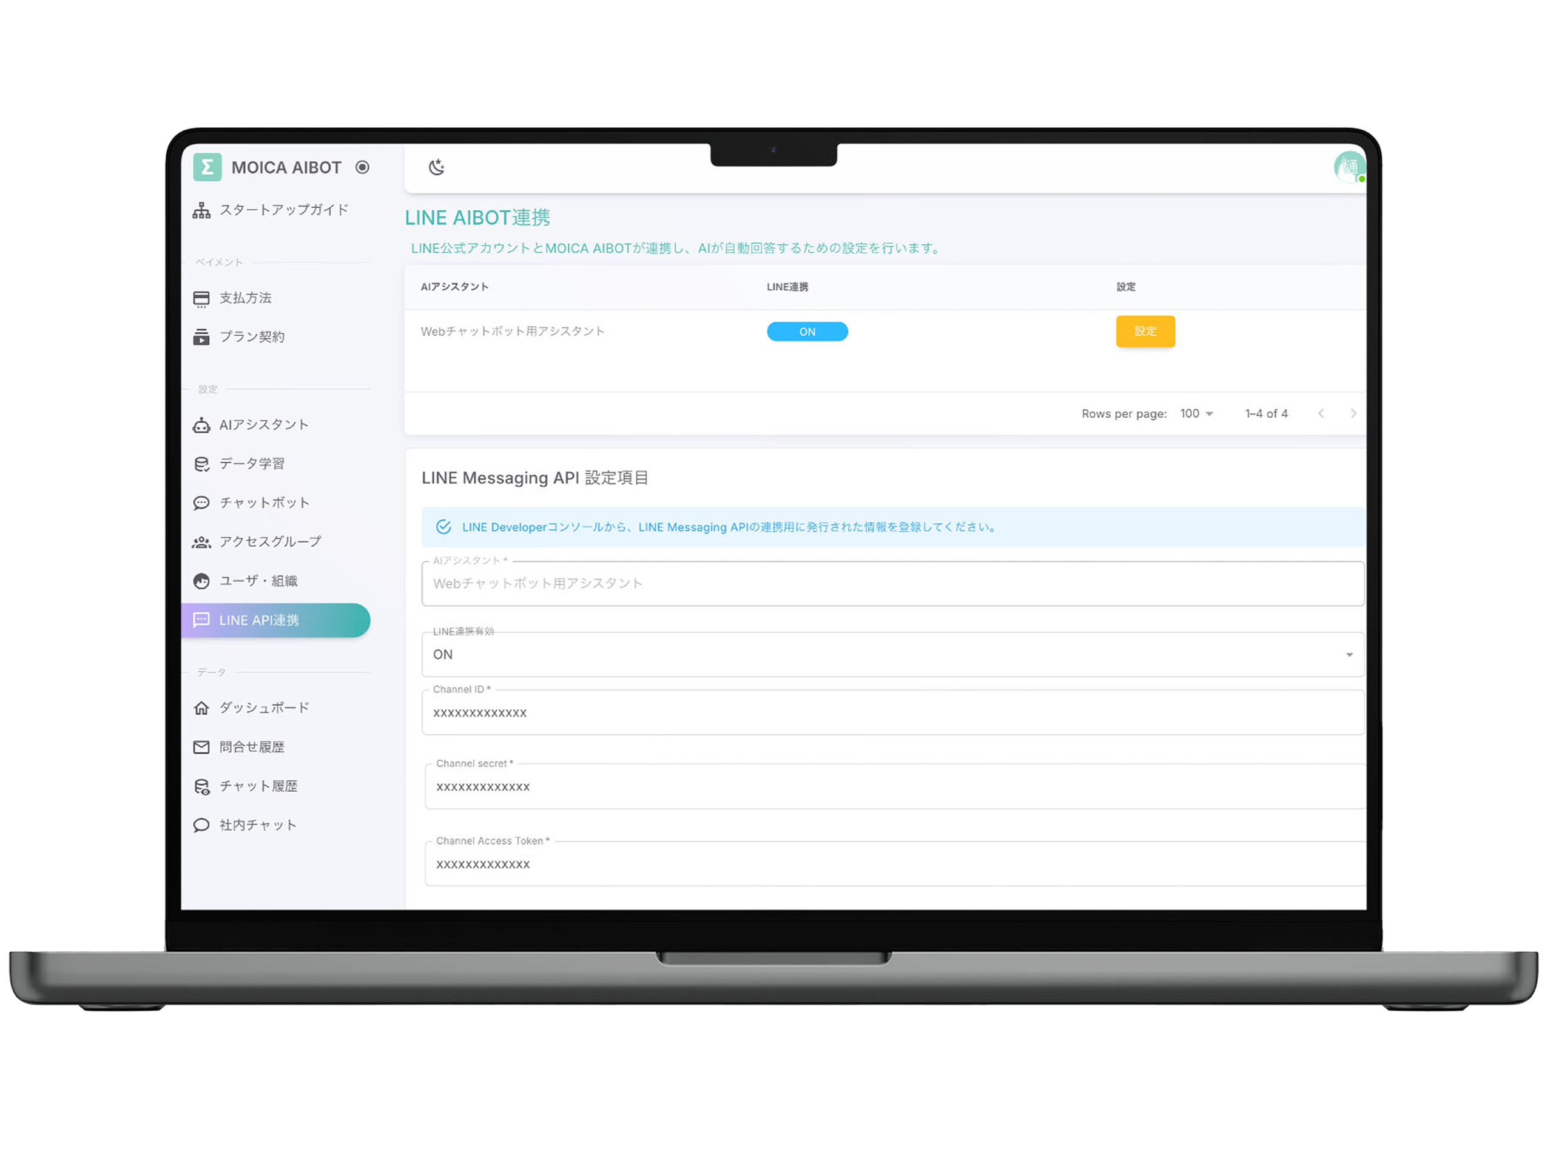Screen dimensions: 1553x1164
Task: Click the MOICA AIBOT sigma logo icon
Action: click(x=207, y=167)
